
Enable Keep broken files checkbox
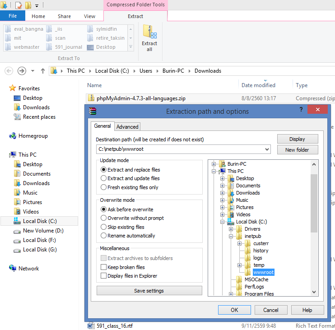(104, 267)
